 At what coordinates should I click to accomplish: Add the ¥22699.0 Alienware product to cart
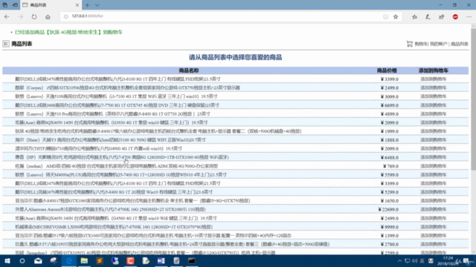pyautogui.click(x=433, y=209)
